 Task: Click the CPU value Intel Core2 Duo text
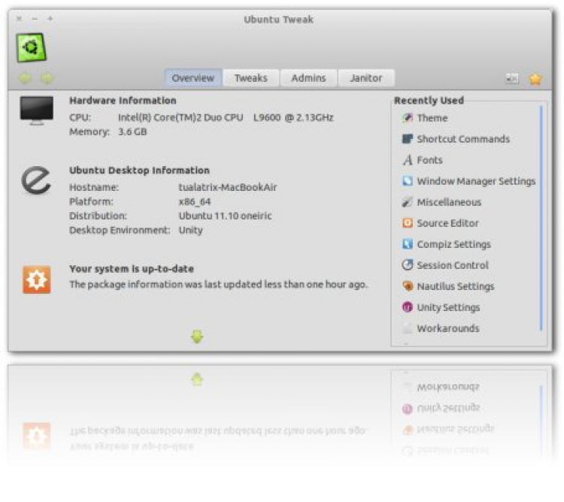[x=226, y=117]
